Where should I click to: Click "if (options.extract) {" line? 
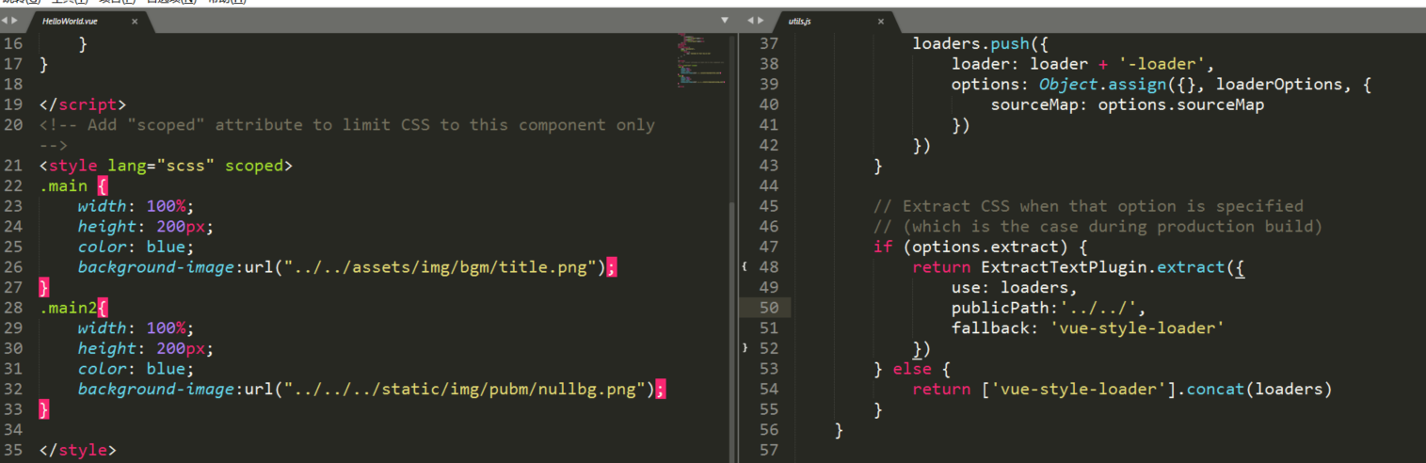pos(981,247)
